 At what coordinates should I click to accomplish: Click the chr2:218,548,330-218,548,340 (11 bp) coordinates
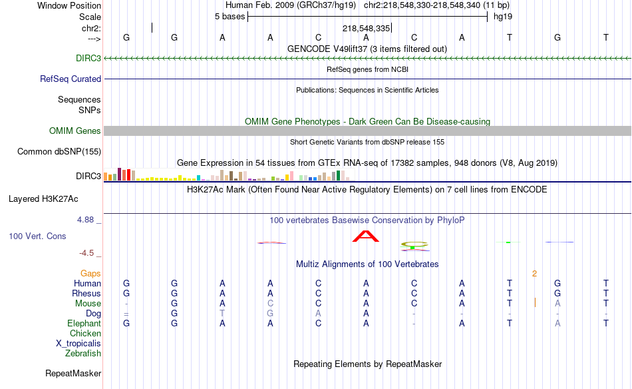[436, 5]
